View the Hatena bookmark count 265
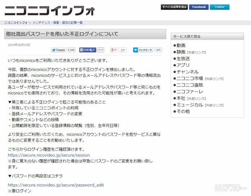 (x=158, y=50)
